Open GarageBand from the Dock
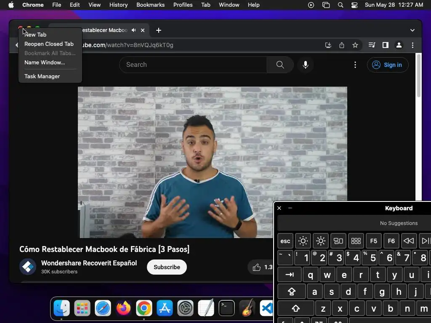The image size is (431, 323). 247,308
